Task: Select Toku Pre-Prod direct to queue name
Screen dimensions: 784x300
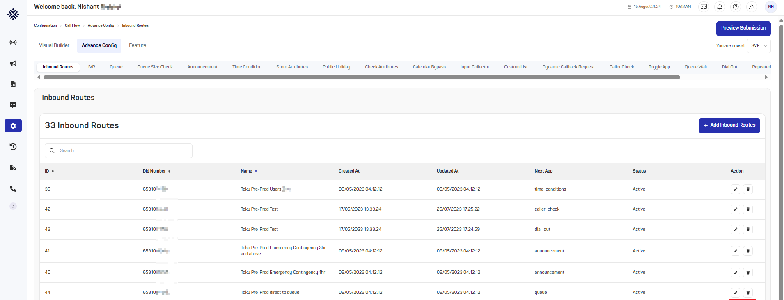Action: [270, 293]
